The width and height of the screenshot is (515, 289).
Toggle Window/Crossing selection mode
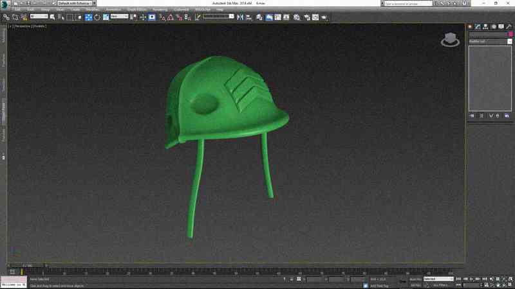coord(79,17)
